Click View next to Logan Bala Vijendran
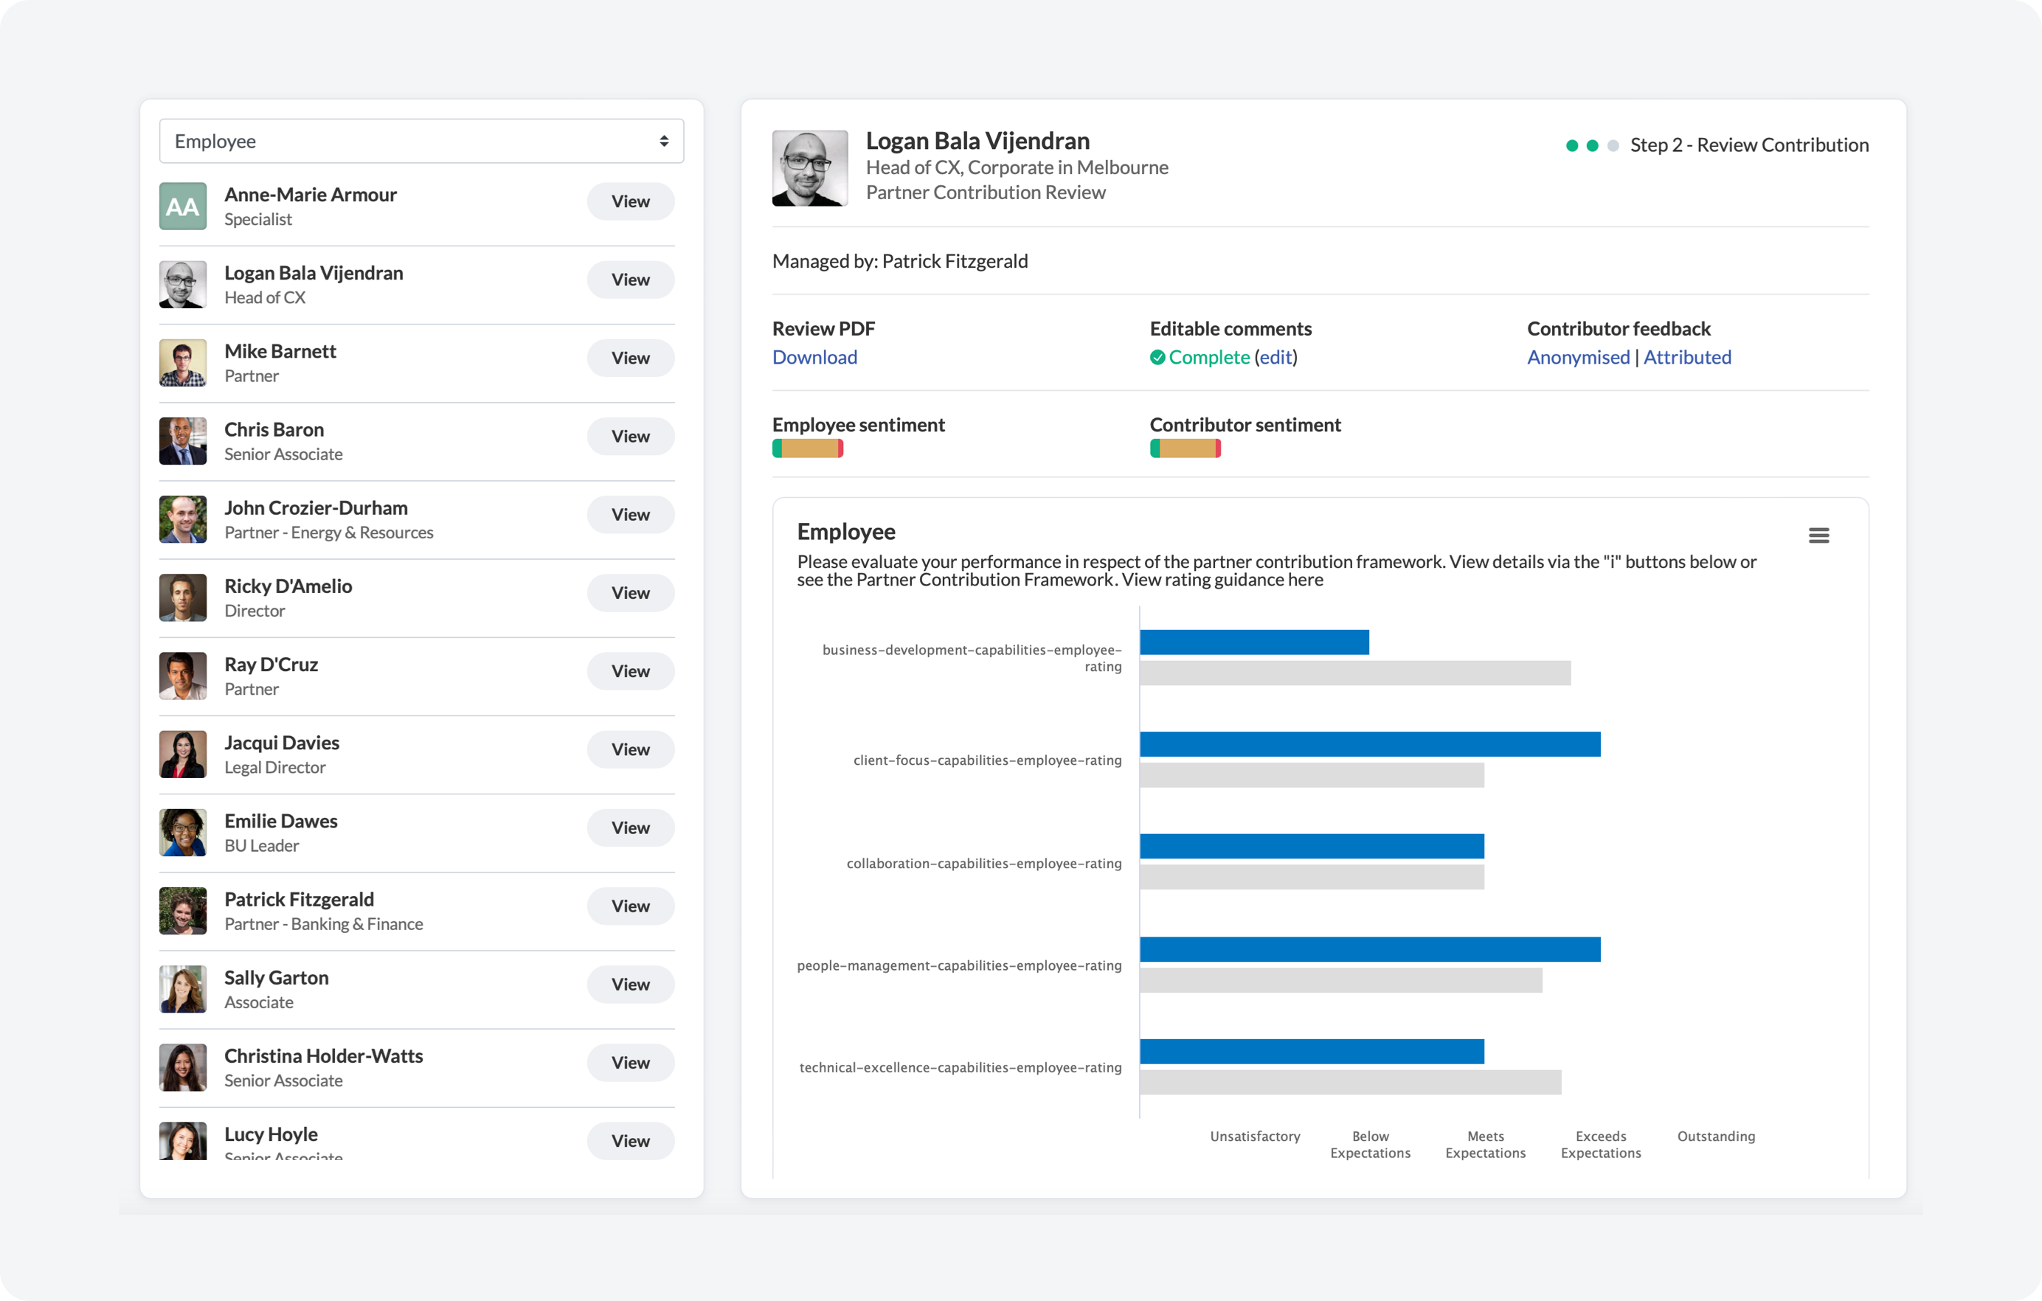This screenshot has height=1301, width=2042. click(x=630, y=279)
